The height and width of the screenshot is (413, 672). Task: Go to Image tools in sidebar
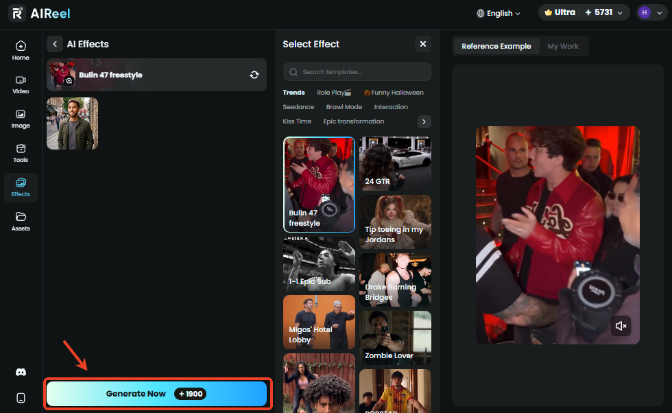coord(21,119)
